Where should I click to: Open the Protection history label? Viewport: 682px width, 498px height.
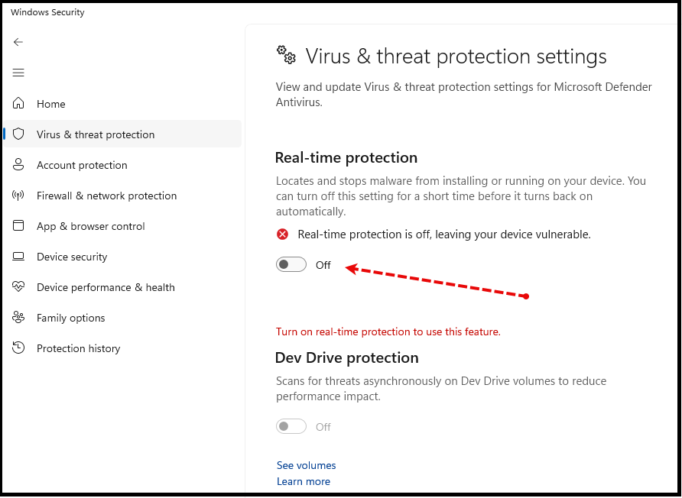pyautogui.click(x=78, y=348)
